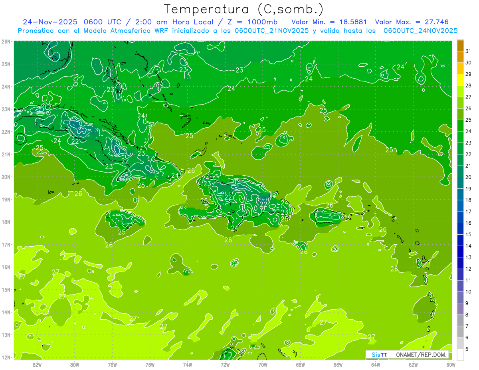Image resolution: width=479 pixels, height=370 pixels.
Task: Click the '16N' latitude axis label
Action: 6,267
